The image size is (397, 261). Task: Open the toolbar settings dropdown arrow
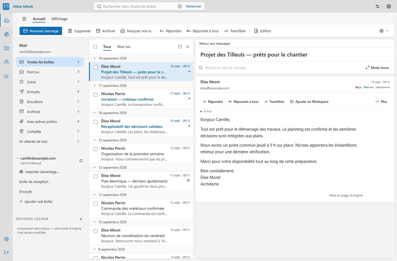click(387, 31)
